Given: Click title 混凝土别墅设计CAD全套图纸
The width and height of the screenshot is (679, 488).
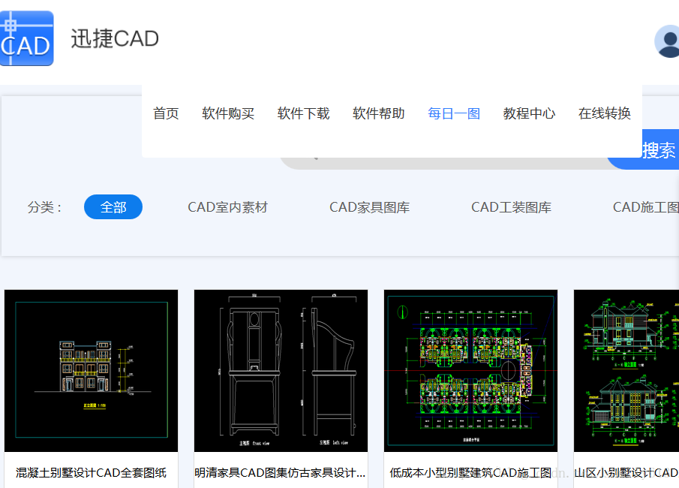Looking at the screenshot, I should click(91, 473).
